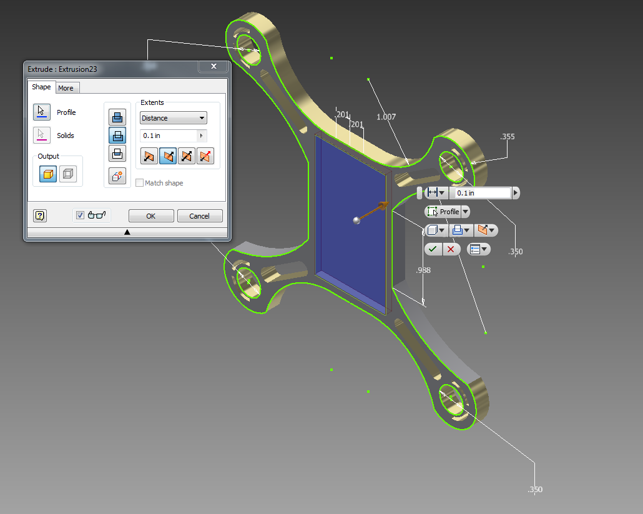
Task: Open mini-toolbar options dropdown arrow
Action: coord(484,249)
